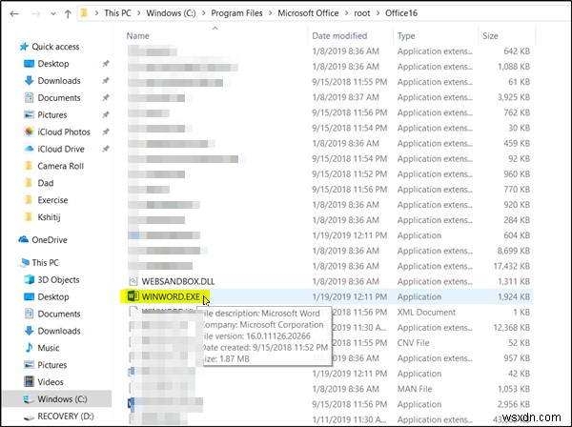The image size is (572, 427).
Task: Open Dad folder
Action: pyautogui.click(x=46, y=183)
